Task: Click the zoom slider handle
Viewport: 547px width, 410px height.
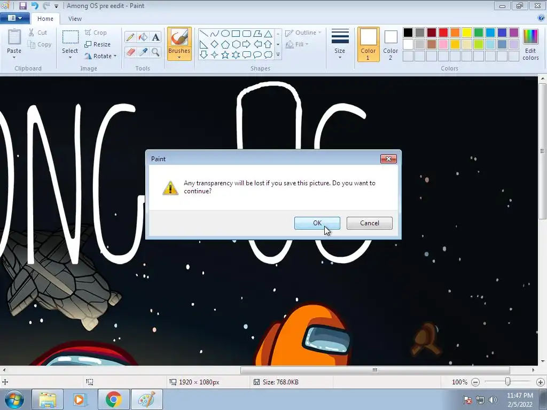Action: point(508,382)
